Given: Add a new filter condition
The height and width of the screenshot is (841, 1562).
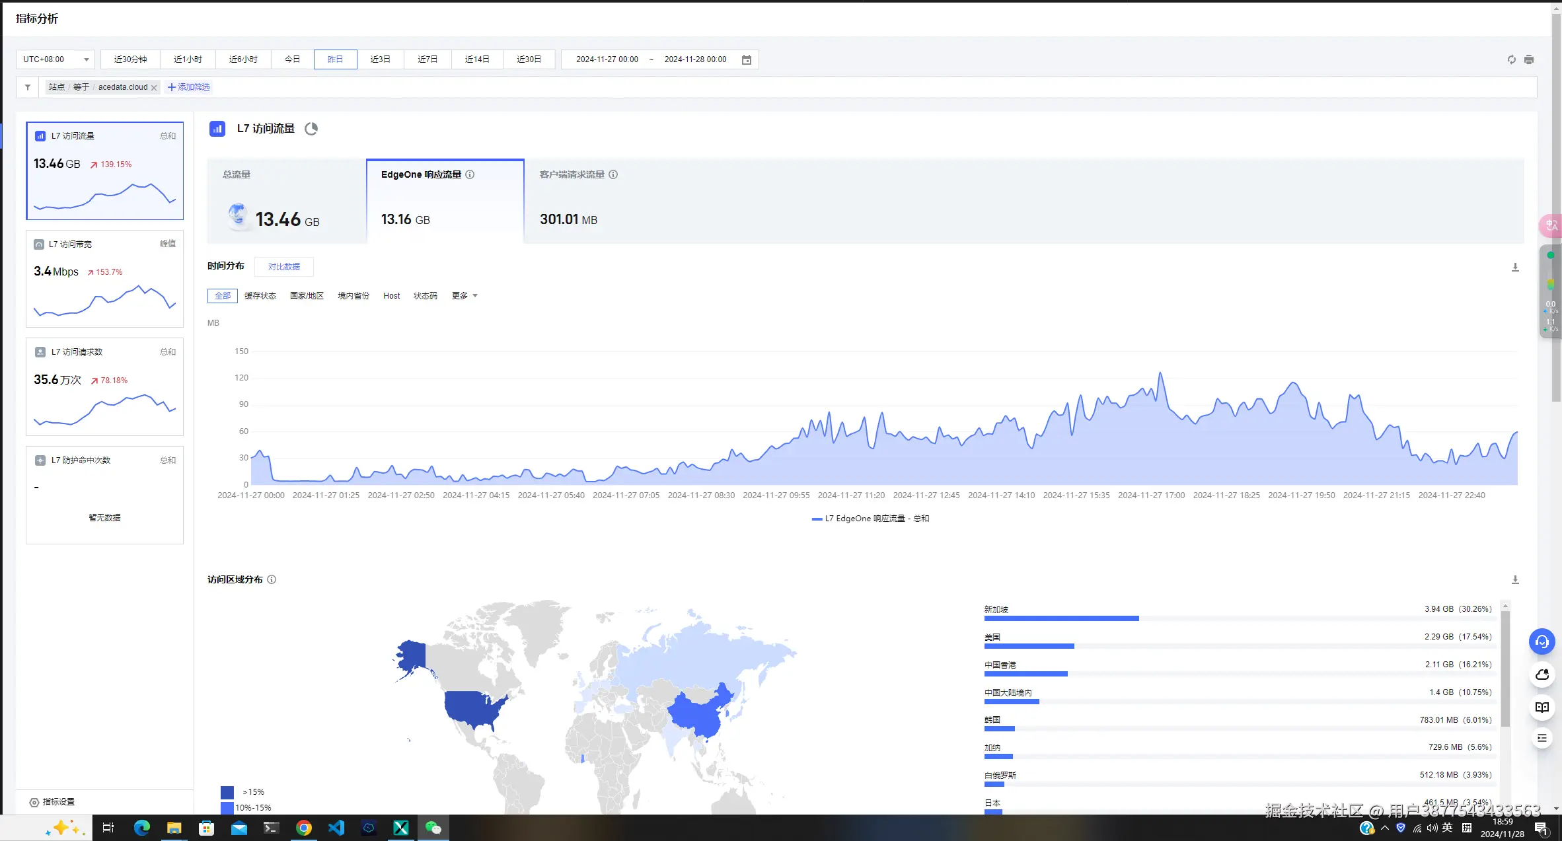Looking at the screenshot, I should pos(189,87).
